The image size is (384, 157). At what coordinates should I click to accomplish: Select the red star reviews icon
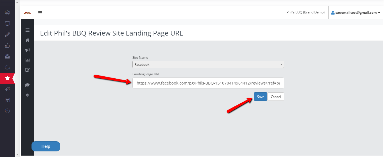(x=7, y=78)
